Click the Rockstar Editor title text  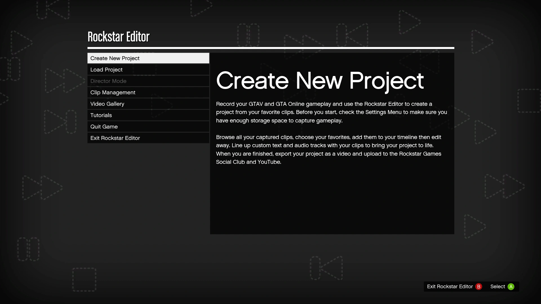(x=118, y=37)
